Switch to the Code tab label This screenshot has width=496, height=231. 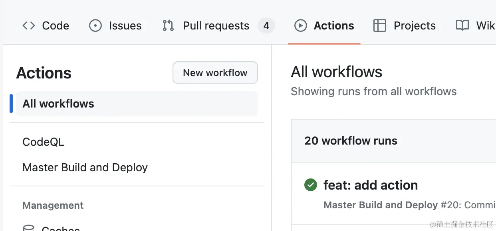click(x=56, y=26)
